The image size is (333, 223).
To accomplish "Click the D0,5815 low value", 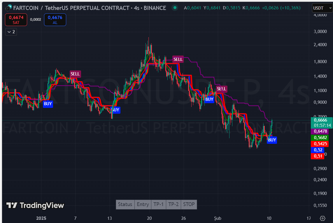I will point(232,8).
